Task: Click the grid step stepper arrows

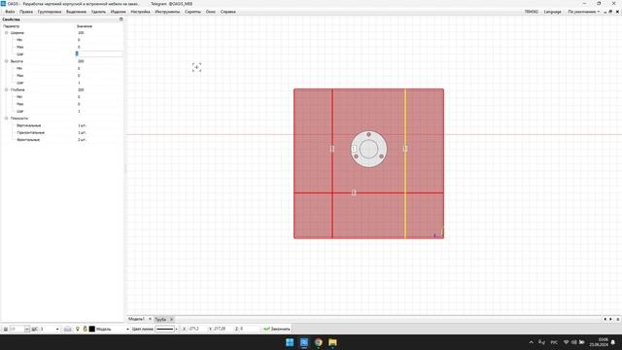Action: click(x=27, y=329)
